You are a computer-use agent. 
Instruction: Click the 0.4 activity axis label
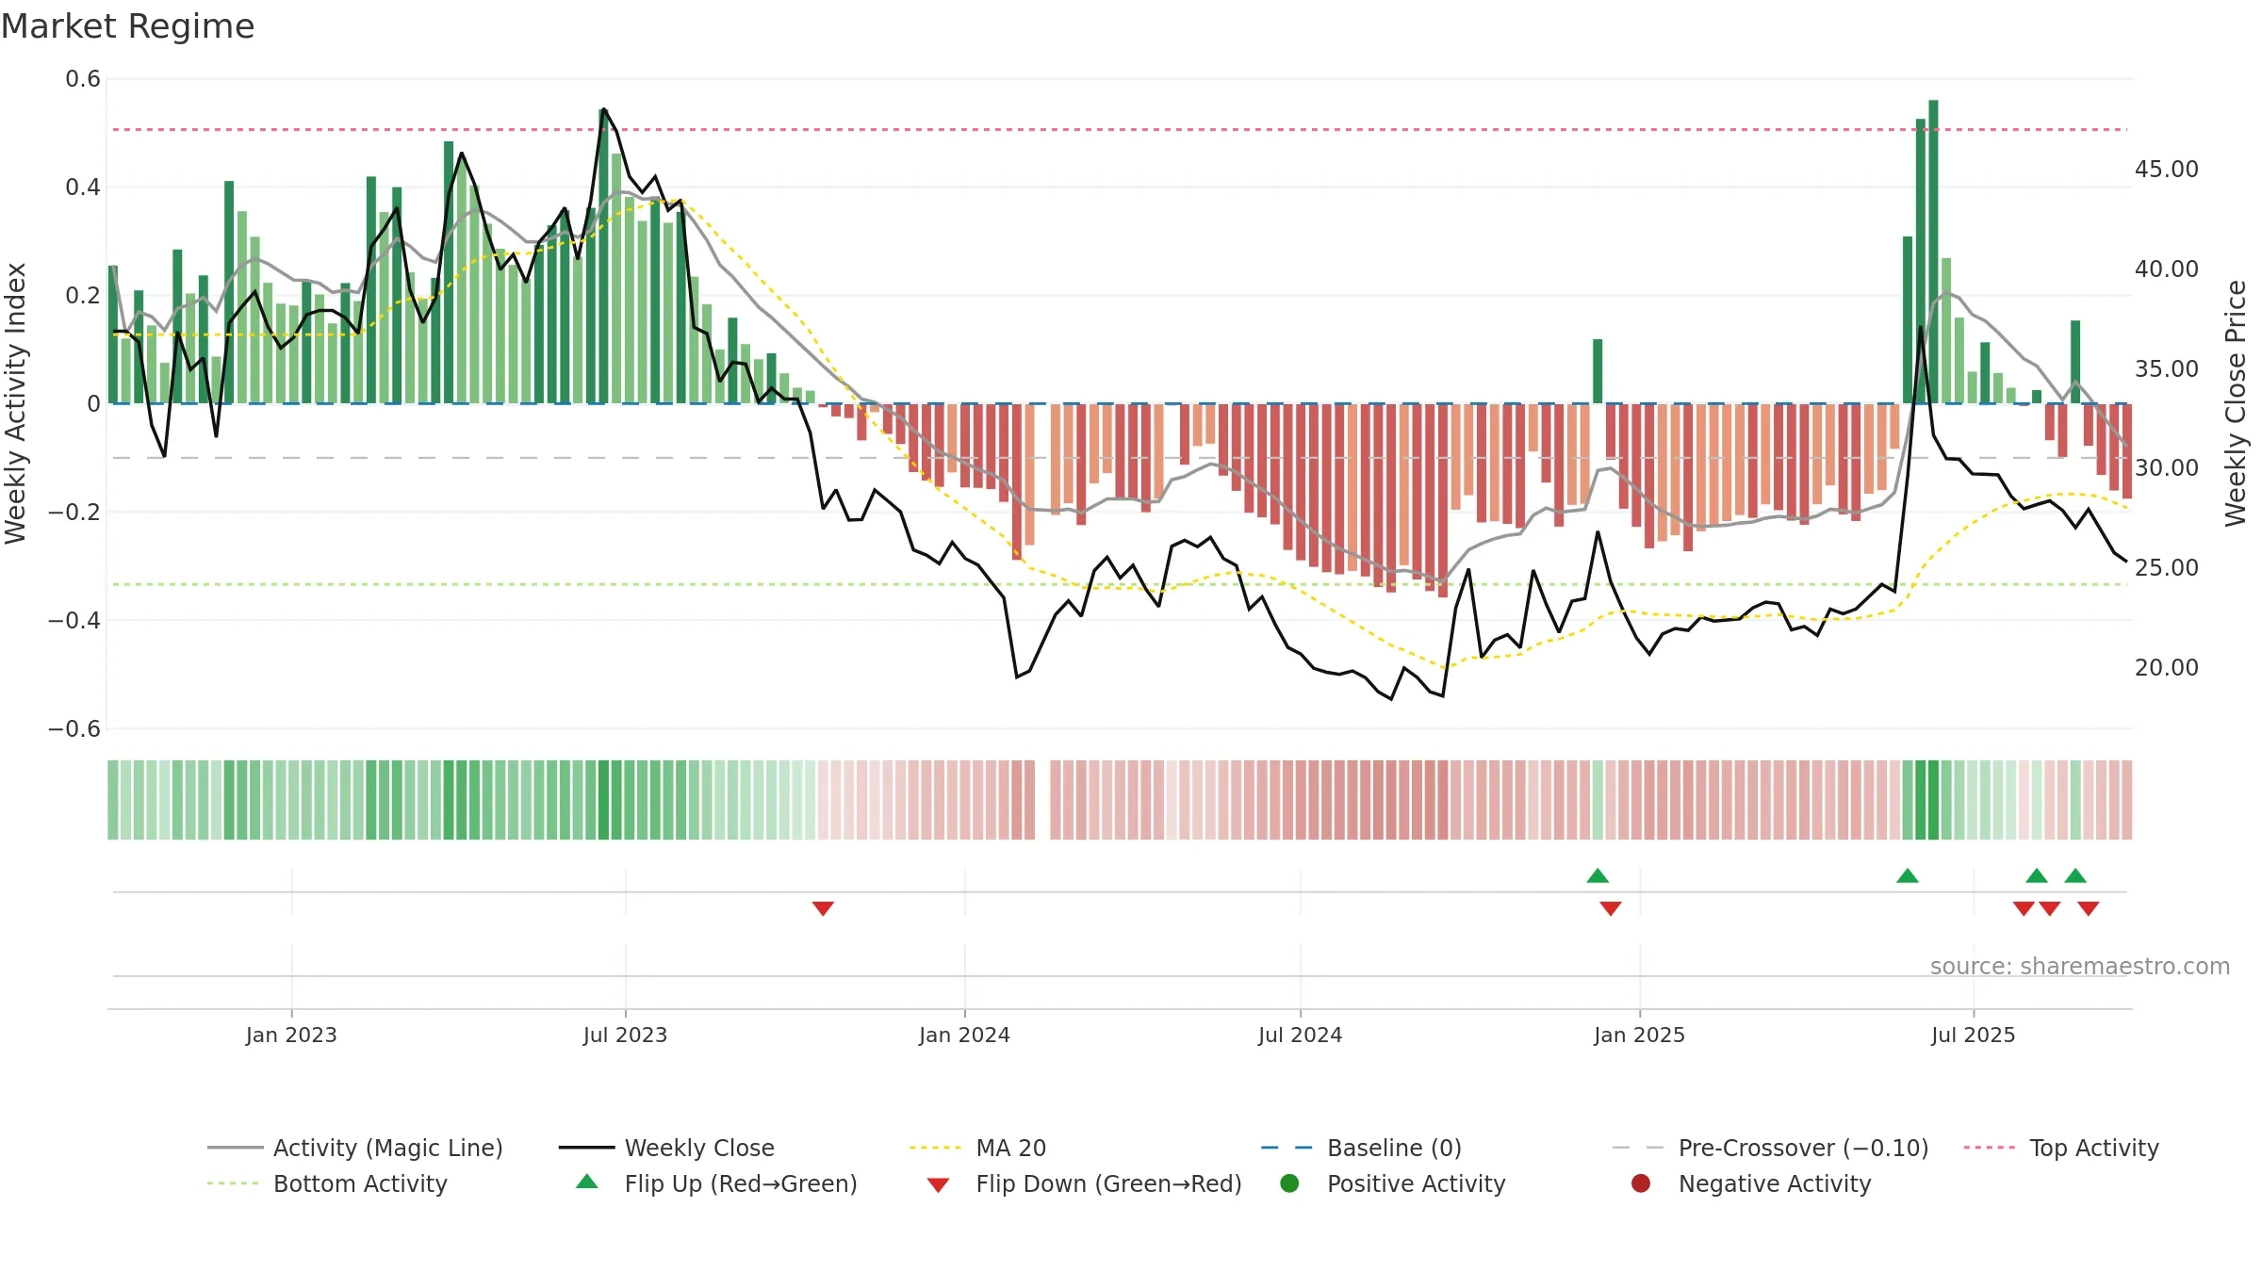(x=83, y=188)
